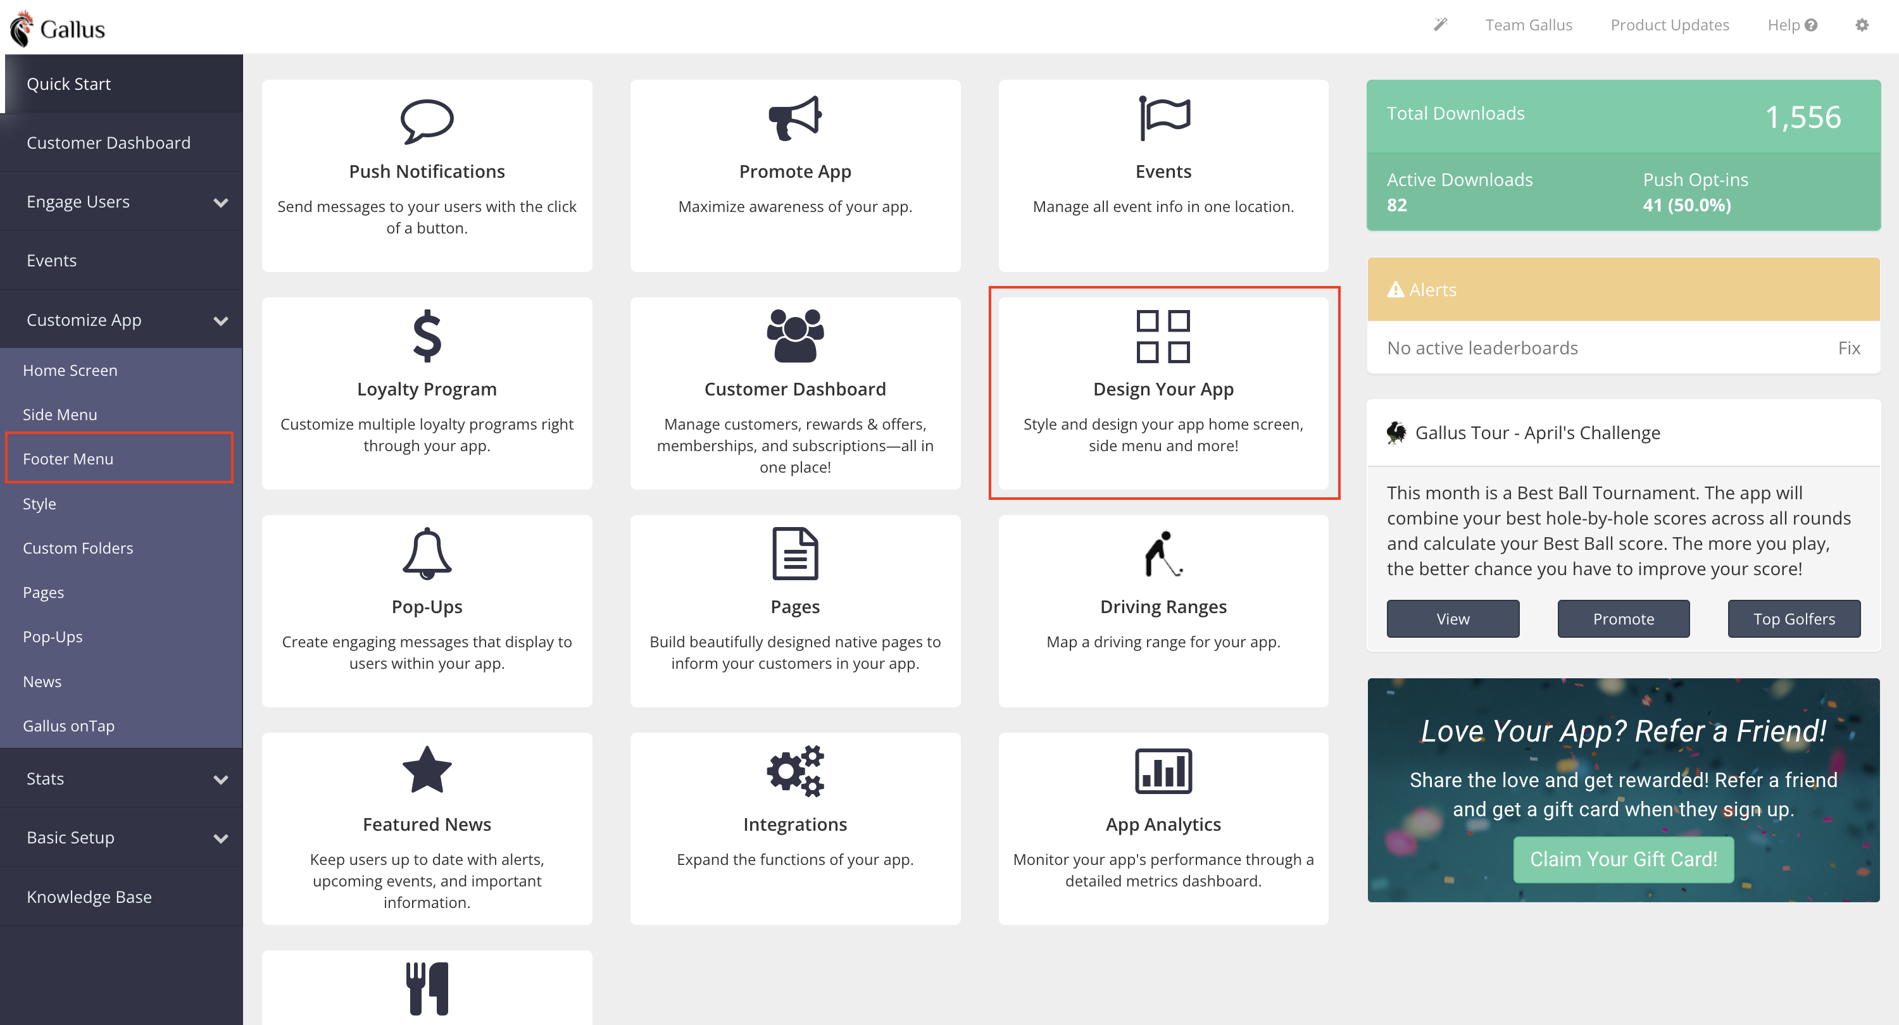This screenshot has height=1025, width=1899.
Task: Select Side Menu submenu item
Action: tap(122, 415)
